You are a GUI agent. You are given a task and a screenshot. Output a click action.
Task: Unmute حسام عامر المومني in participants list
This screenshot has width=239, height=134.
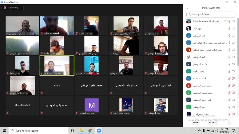[229, 86]
